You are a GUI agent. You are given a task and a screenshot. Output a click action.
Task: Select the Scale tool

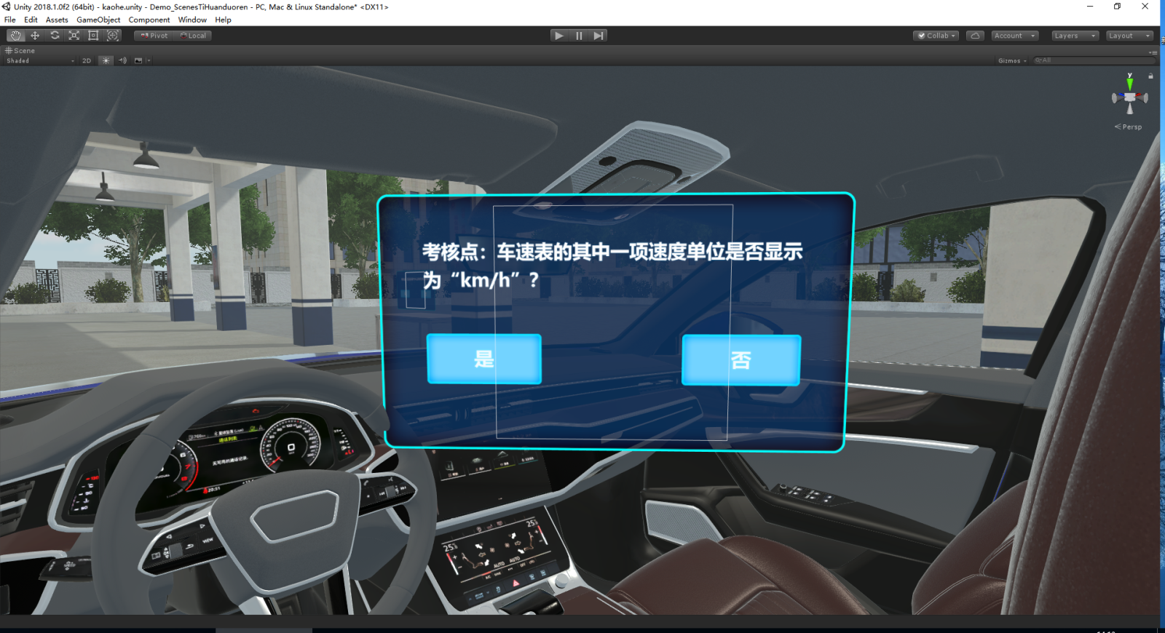(x=74, y=36)
